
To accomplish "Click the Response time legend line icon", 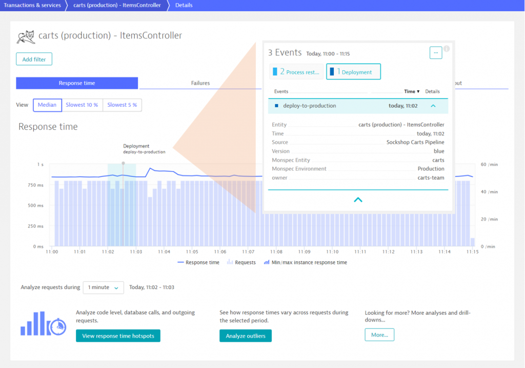I will (x=180, y=262).
